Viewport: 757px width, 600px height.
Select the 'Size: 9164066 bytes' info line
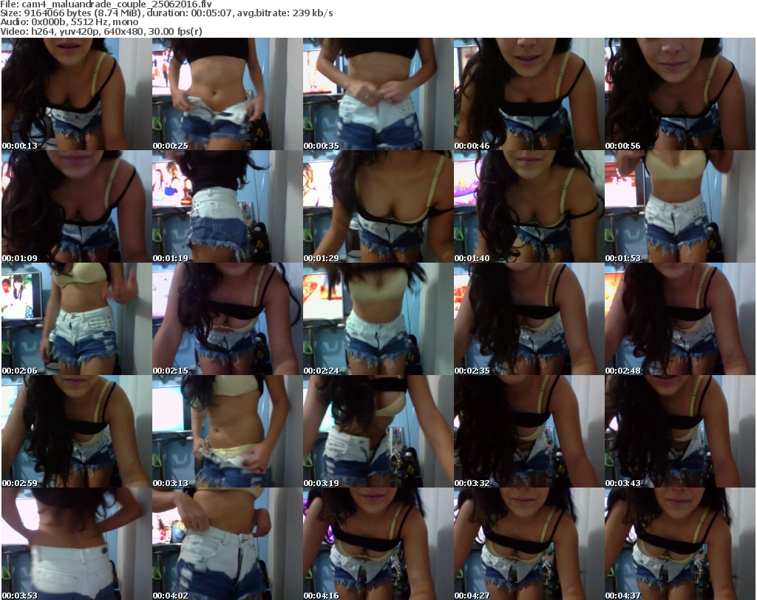166,13
